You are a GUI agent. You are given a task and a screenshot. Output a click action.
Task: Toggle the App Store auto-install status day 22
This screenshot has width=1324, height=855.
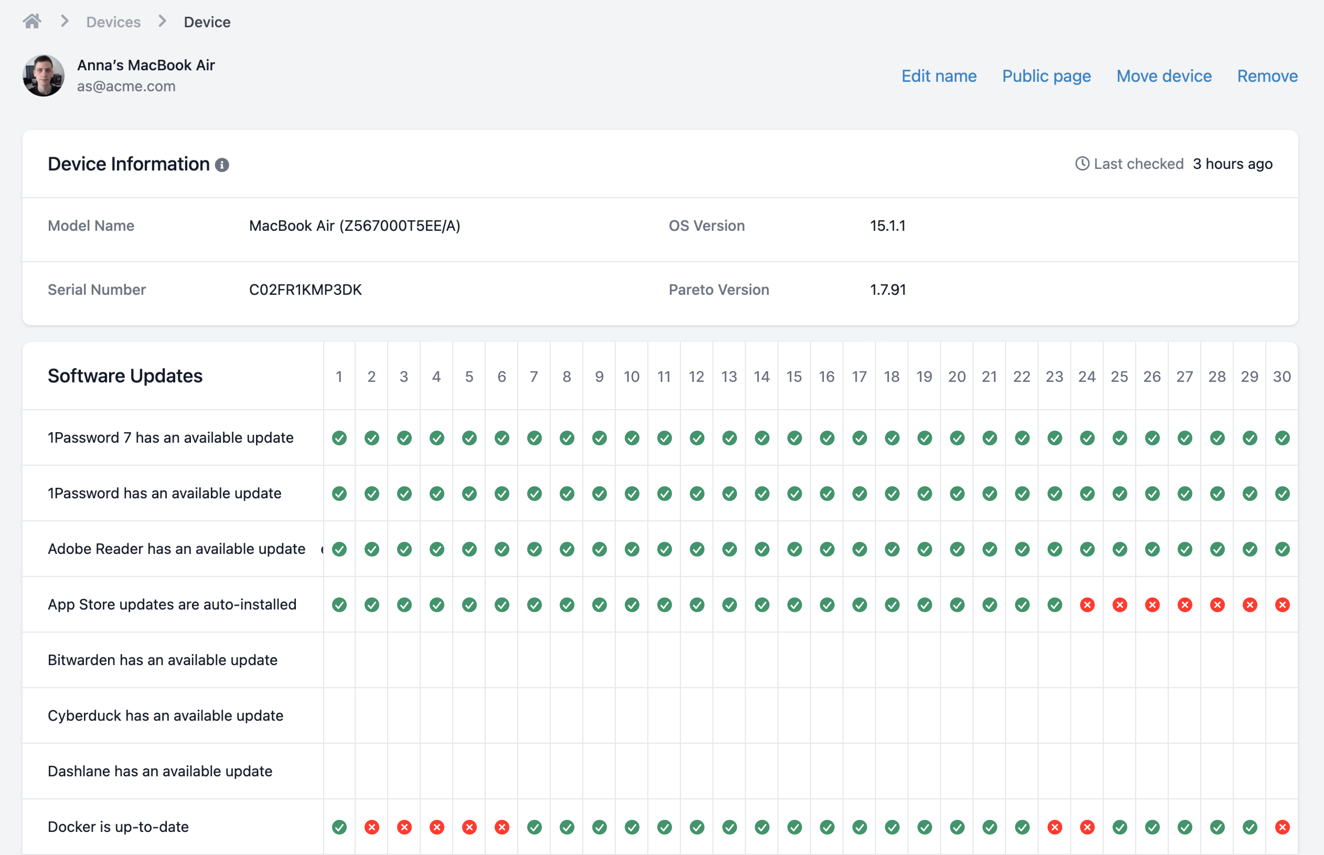coord(1021,605)
